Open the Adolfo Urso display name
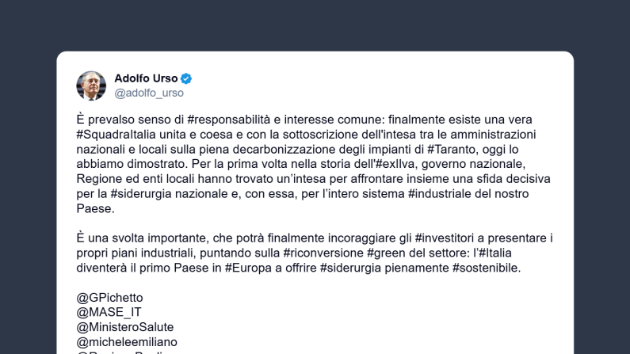Image resolution: width=630 pixels, height=354 pixels. click(146, 78)
